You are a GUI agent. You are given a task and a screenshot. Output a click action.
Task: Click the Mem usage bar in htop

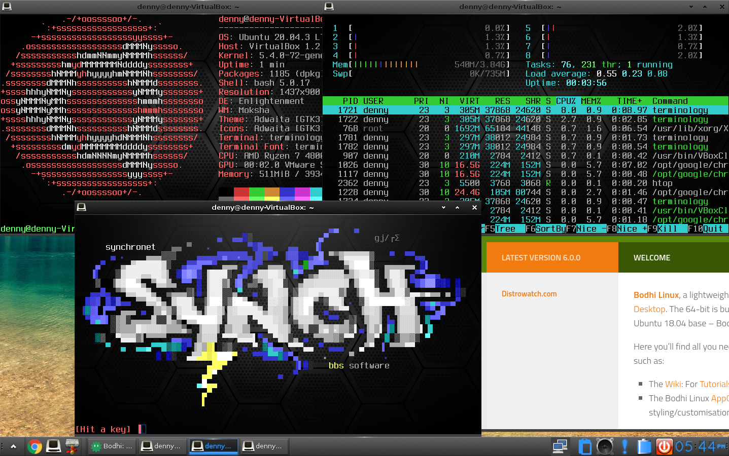click(x=421, y=65)
